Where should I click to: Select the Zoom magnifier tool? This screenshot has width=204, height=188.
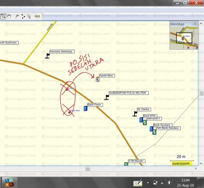(3, 16)
